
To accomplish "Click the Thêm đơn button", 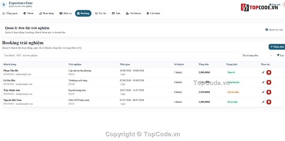I will pyautogui.click(x=277, y=47).
